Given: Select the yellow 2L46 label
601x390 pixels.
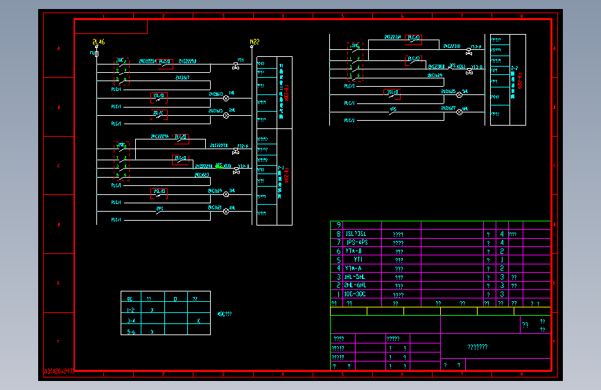Looking at the screenshot, I should (x=98, y=42).
